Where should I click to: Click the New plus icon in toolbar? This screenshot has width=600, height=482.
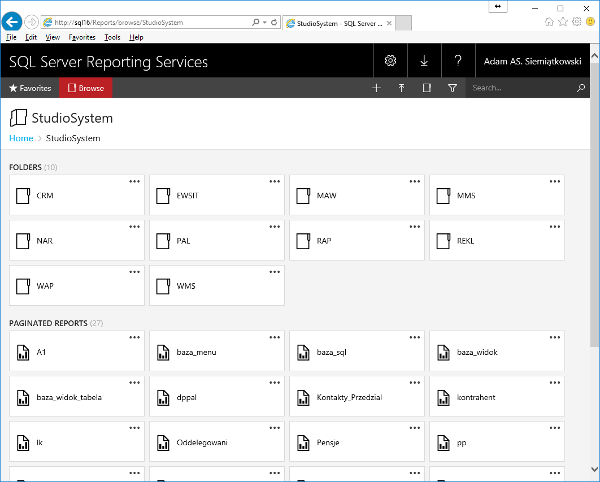coord(376,88)
